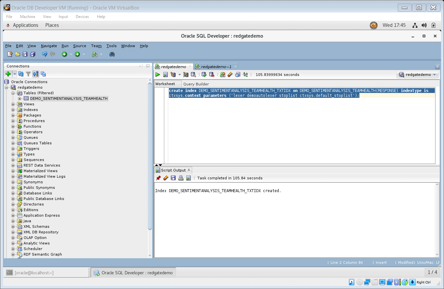Expand DEMO_SENTIMENTANALYSIS_TEAMHEALTH table node
This screenshot has height=289, width=444.
click(20, 99)
